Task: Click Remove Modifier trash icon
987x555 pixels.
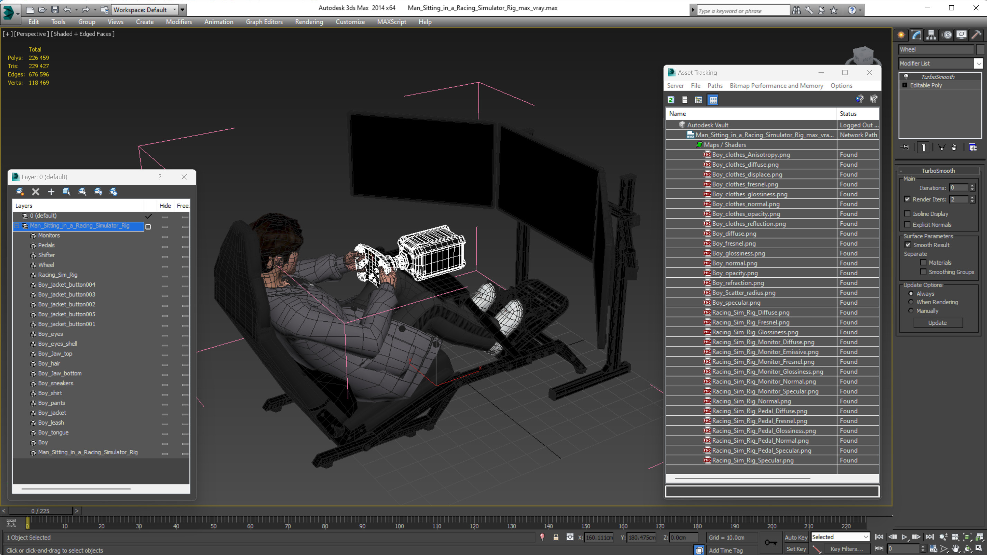Action: pyautogui.click(x=954, y=147)
